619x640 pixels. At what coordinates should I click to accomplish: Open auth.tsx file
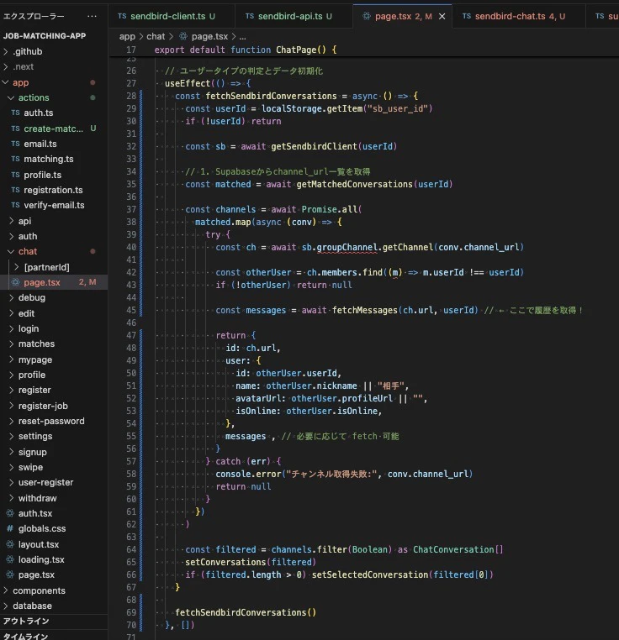coord(54,513)
